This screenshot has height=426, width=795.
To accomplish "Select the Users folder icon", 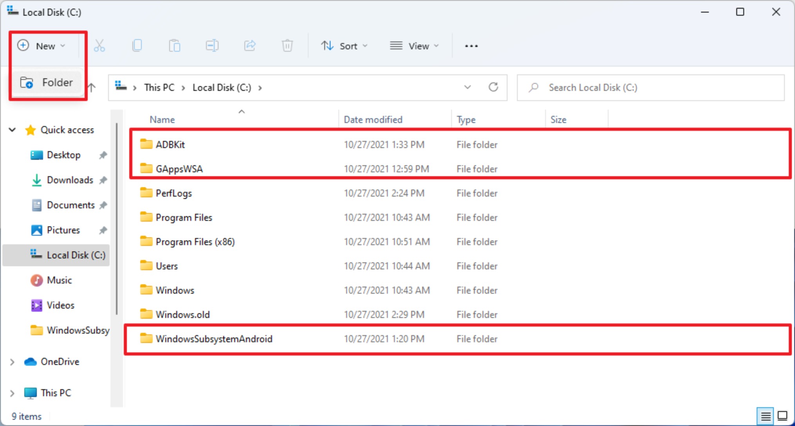I will tap(146, 265).
